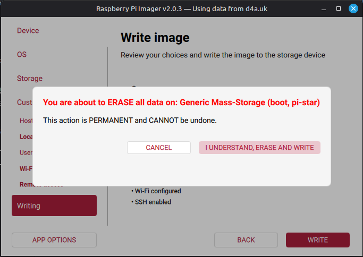Select the Device step in the sidebar
Image resolution: width=363 pixels, height=257 pixels.
point(28,31)
